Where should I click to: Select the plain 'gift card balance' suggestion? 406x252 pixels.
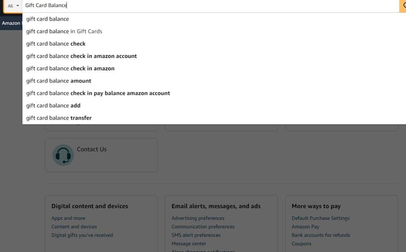click(48, 19)
